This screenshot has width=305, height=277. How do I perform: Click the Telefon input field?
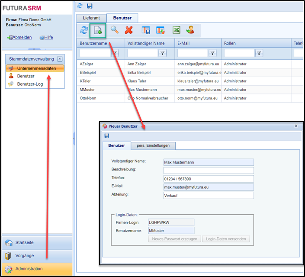coord(208,179)
